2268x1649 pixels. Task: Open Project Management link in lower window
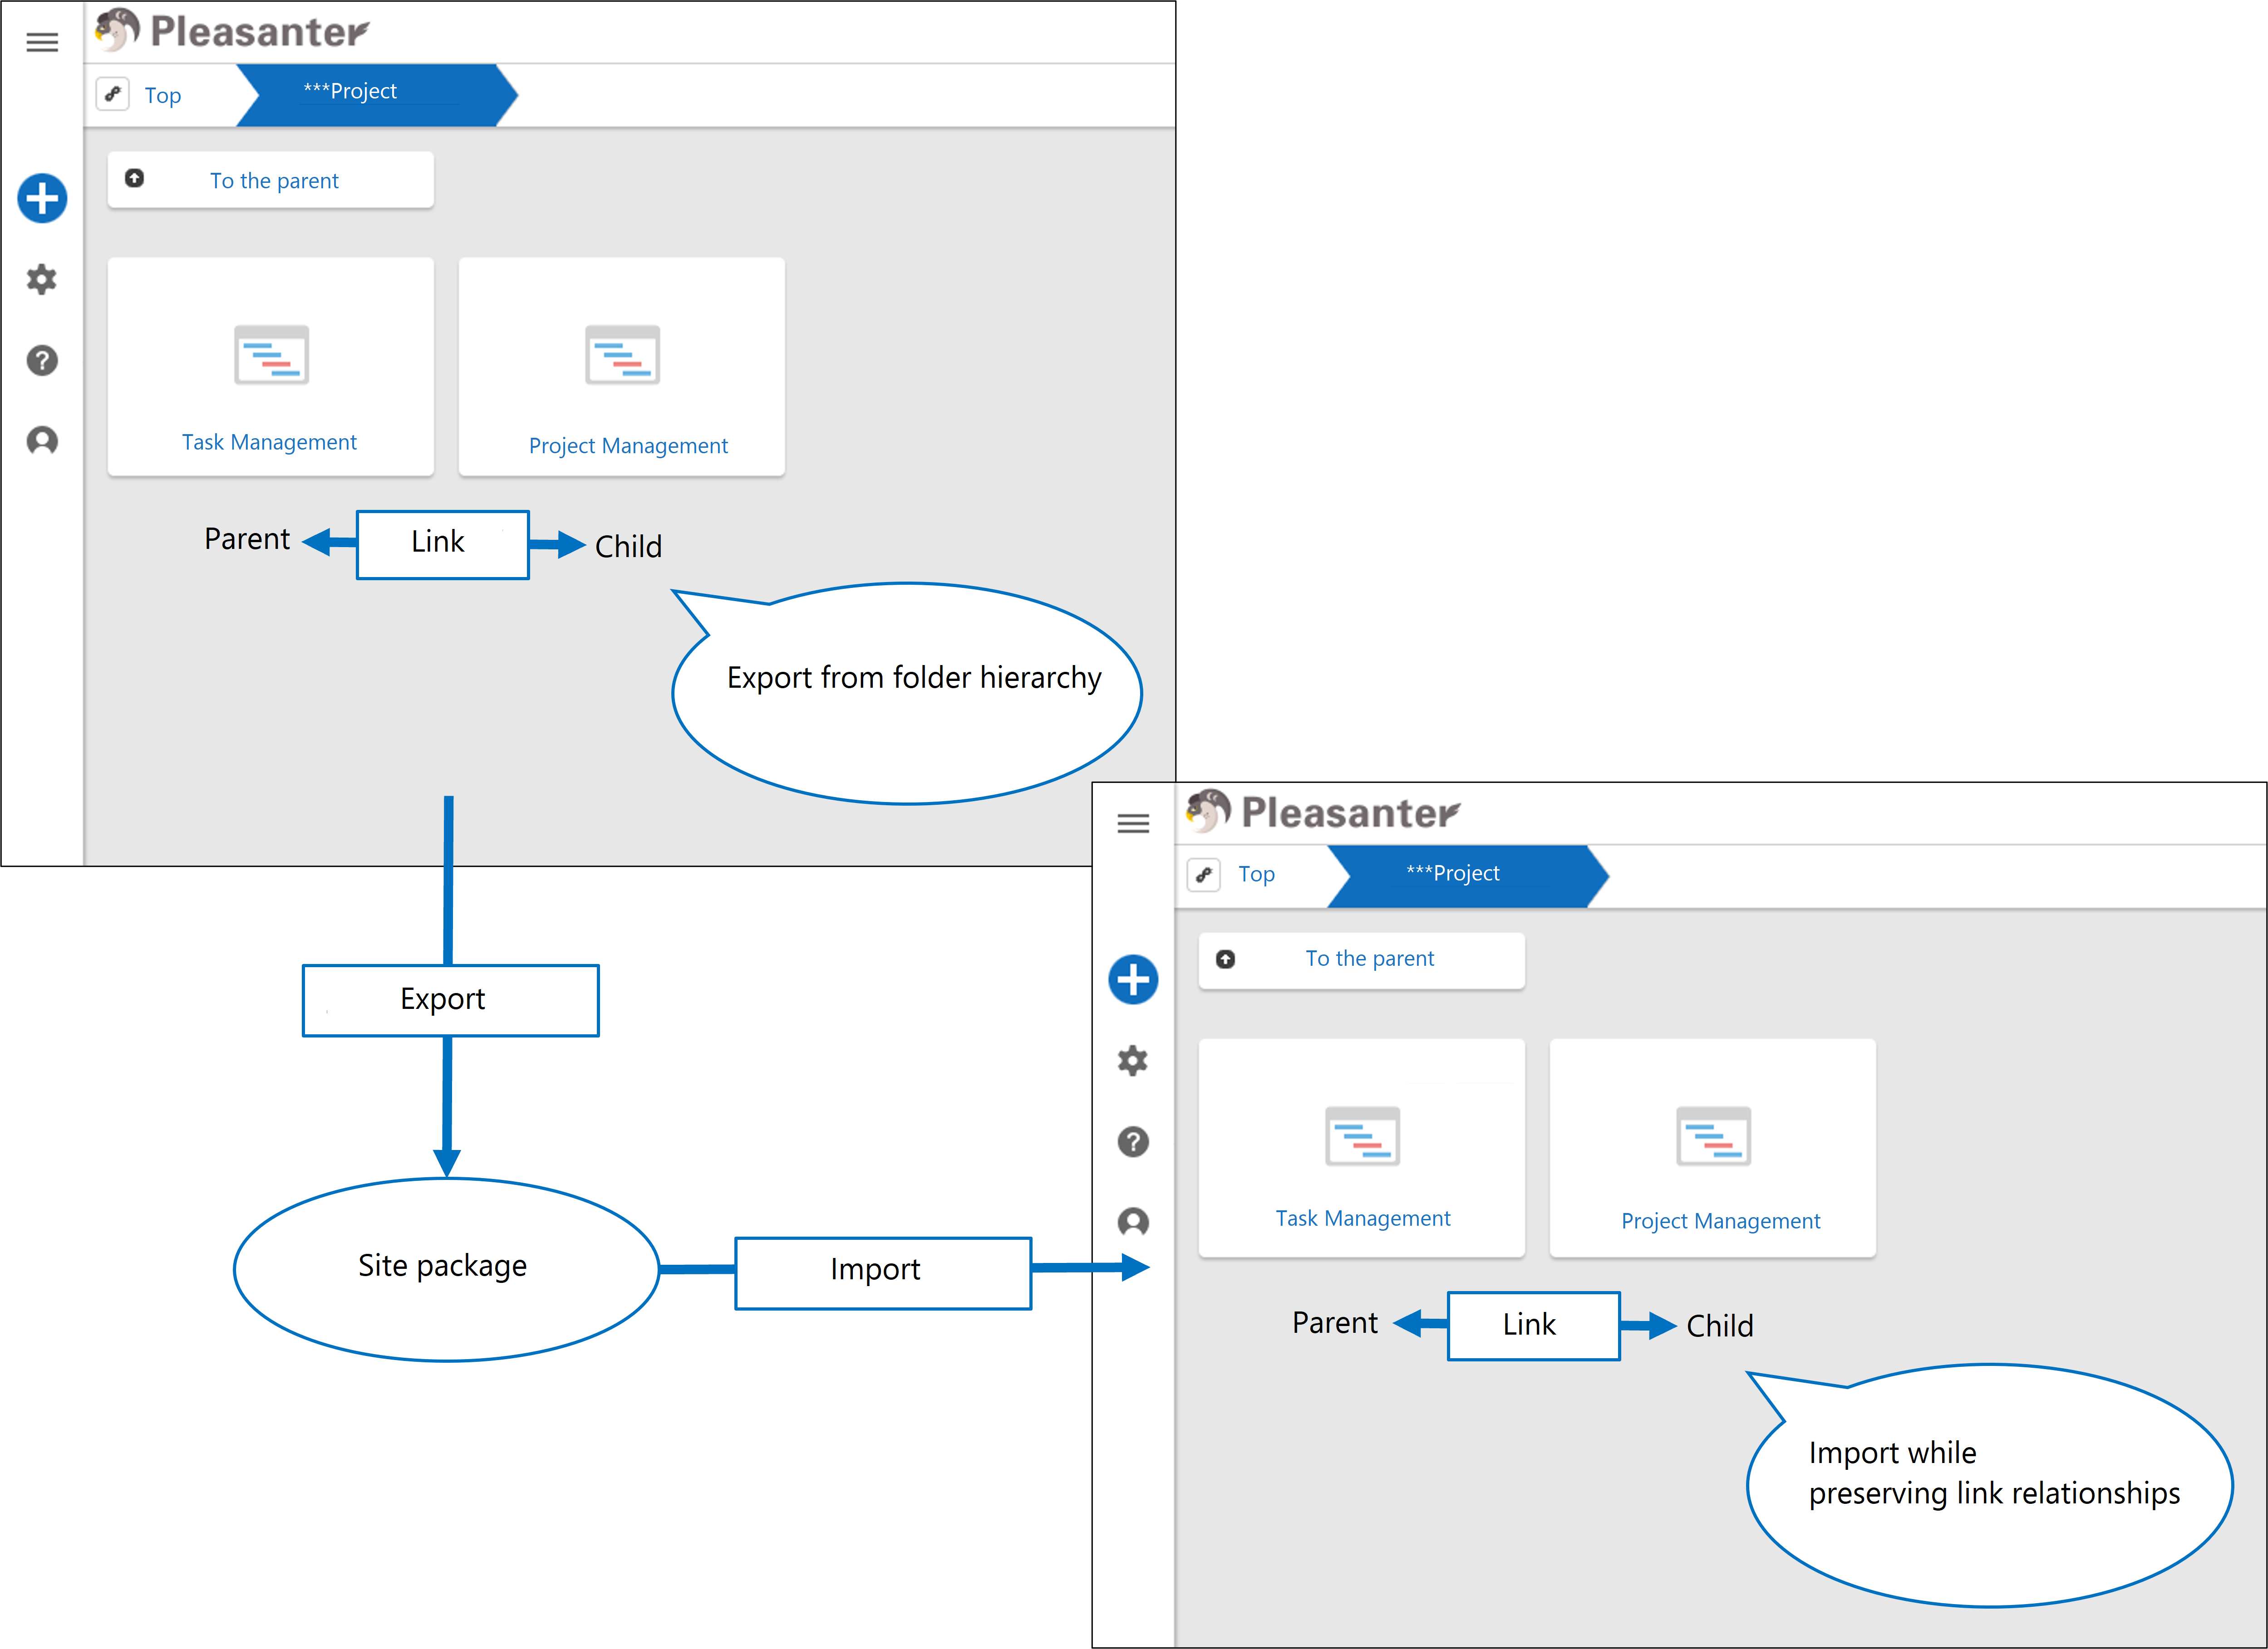pos(1720,1221)
